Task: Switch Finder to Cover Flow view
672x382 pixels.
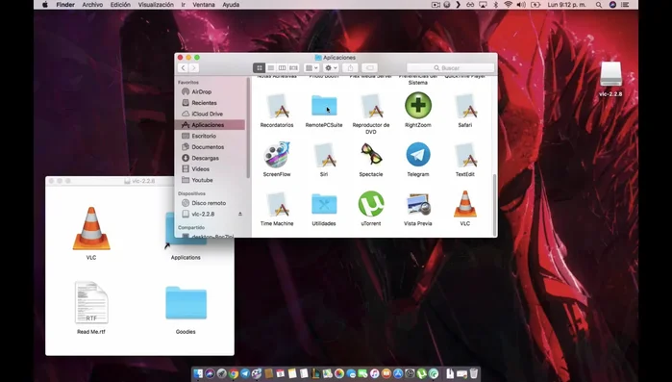Action: [x=293, y=67]
